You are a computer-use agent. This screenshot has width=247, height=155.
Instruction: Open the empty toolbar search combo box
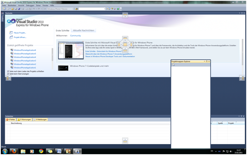92,9
